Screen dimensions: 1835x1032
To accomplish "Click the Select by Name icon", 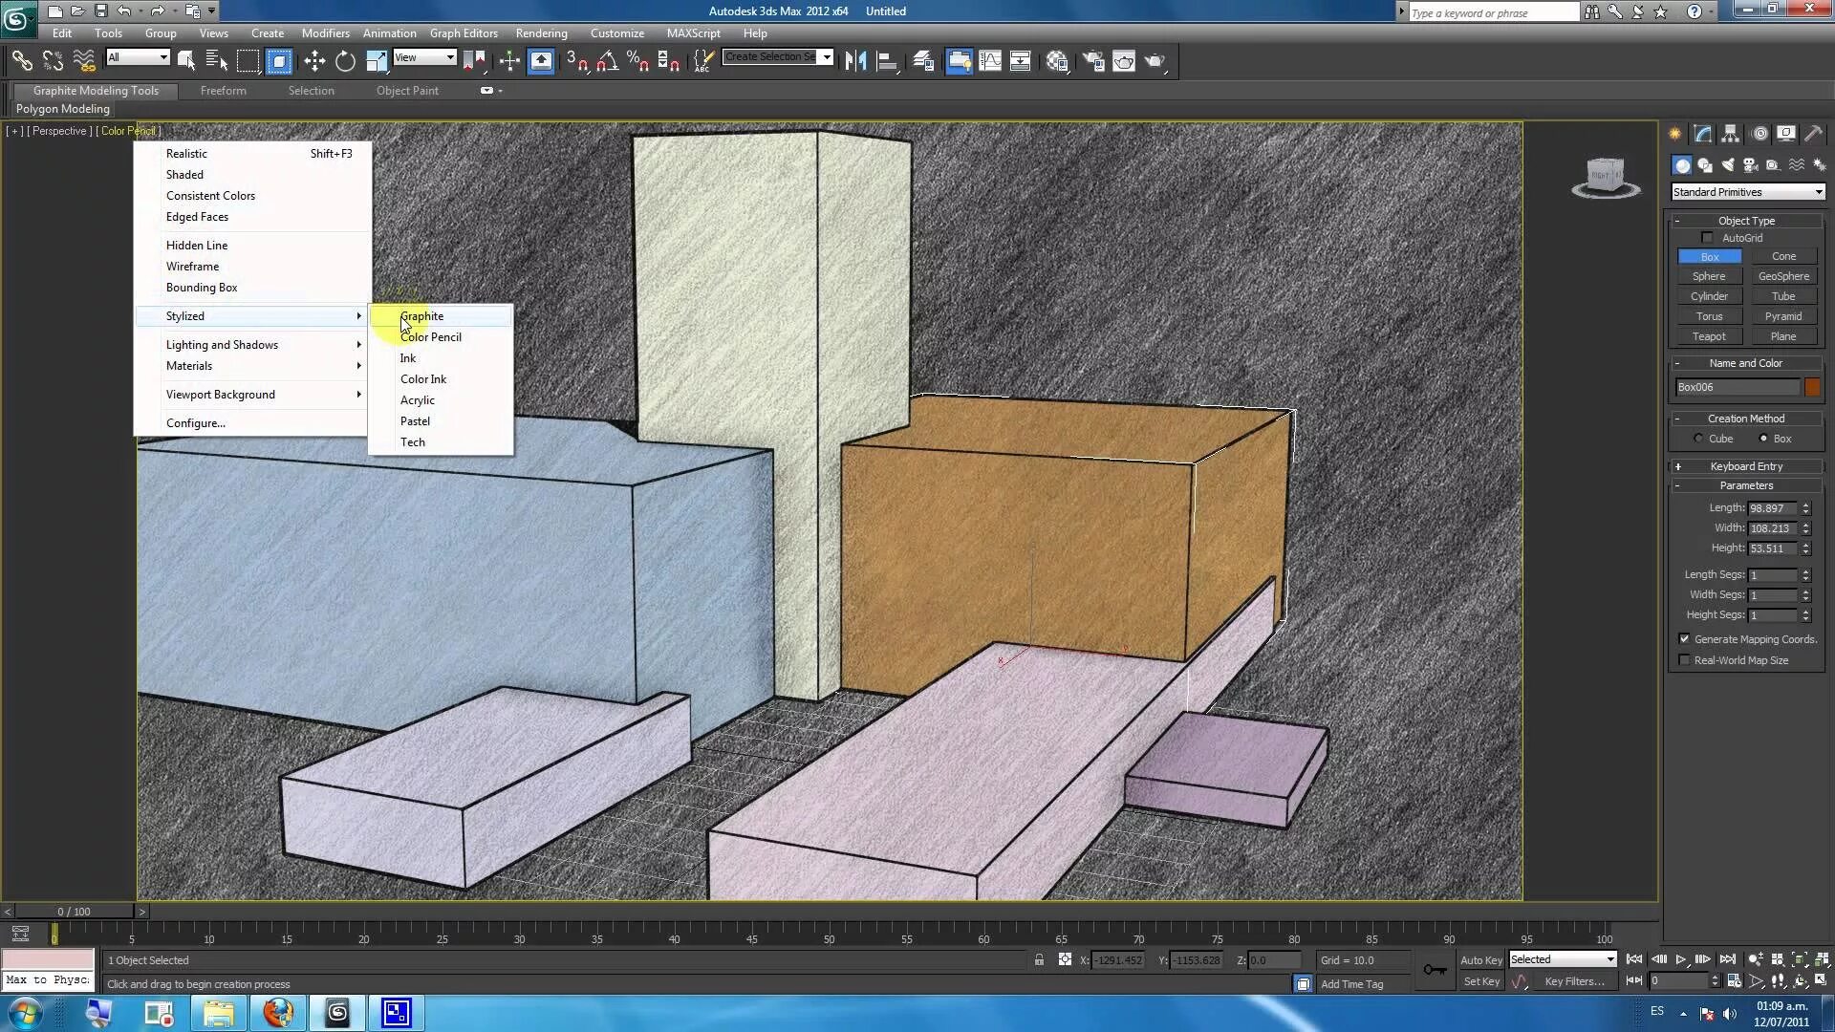I will coord(217,61).
